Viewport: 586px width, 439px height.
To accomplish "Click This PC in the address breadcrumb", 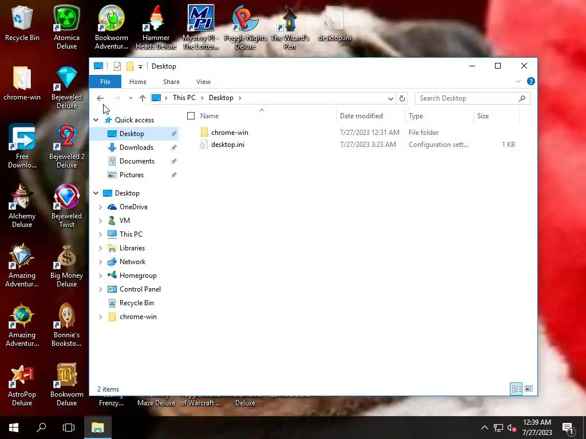I will [x=184, y=98].
